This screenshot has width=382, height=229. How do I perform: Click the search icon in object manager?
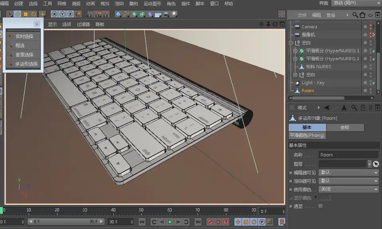coord(355,15)
